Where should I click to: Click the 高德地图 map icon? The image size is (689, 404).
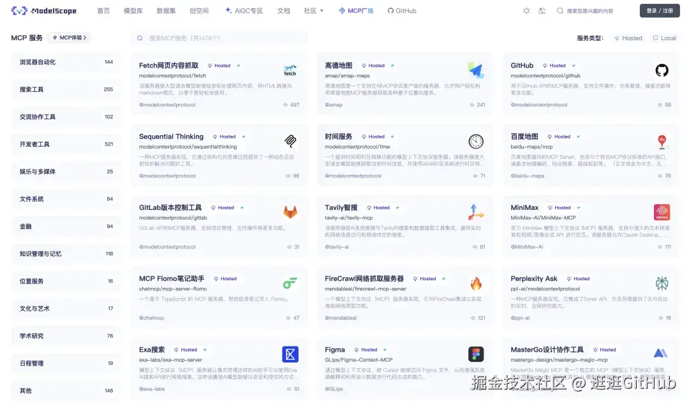tap(476, 70)
